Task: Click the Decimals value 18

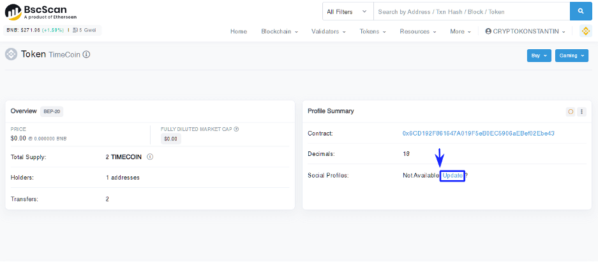Action: click(x=406, y=154)
